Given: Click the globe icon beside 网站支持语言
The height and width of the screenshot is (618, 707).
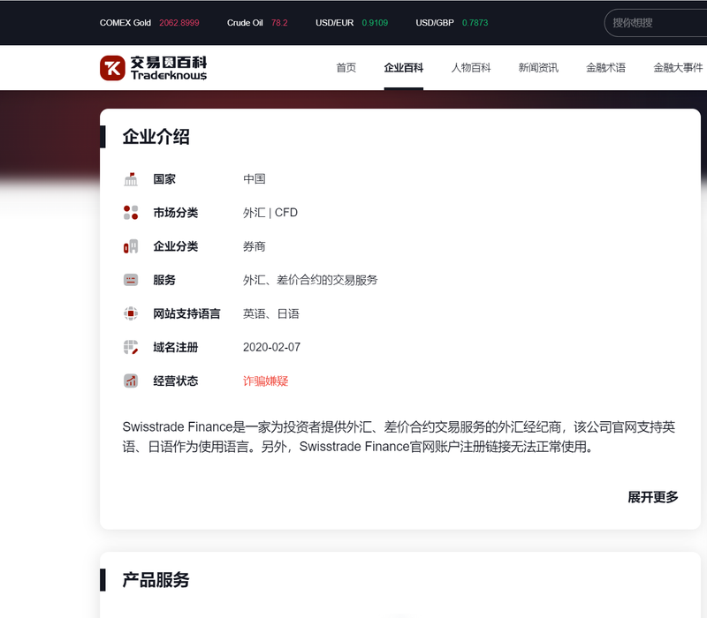Looking at the screenshot, I should 131,313.
